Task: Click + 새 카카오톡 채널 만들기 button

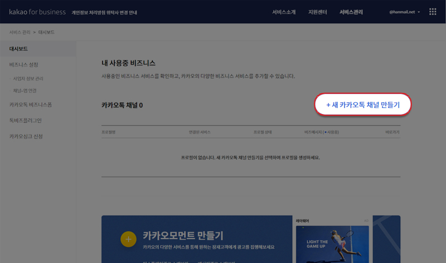Action: tap(363, 105)
